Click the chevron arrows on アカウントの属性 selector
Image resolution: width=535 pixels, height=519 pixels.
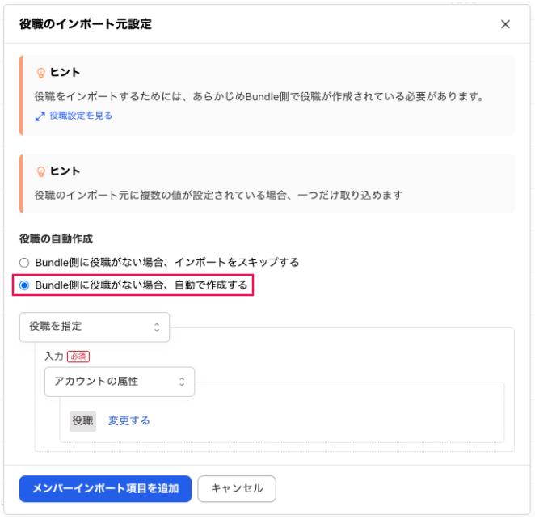coord(182,382)
